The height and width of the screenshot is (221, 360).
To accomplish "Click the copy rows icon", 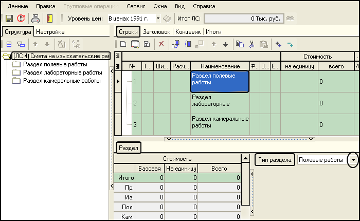I will tap(239, 44).
